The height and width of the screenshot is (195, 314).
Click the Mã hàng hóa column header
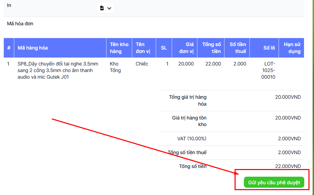[x=33, y=48]
